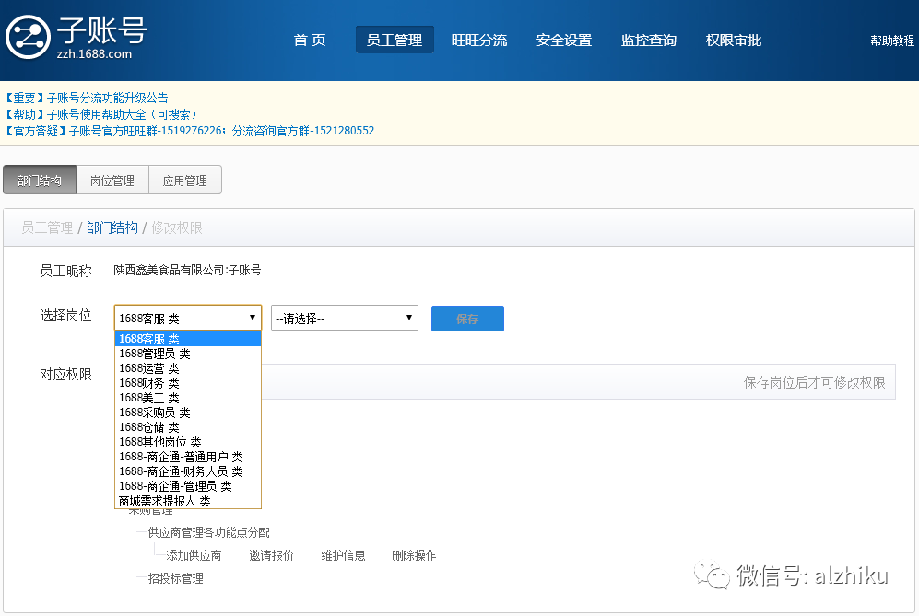The width and height of the screenshot is (919, 616).
Task: Open the 官方答疑 旺旺群 notice link
Action: point(190,131)
